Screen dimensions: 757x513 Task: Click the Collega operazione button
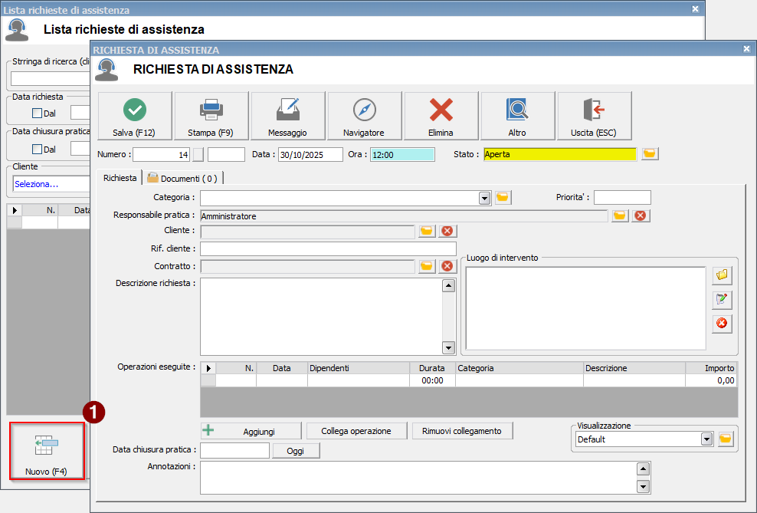point(356,431)
